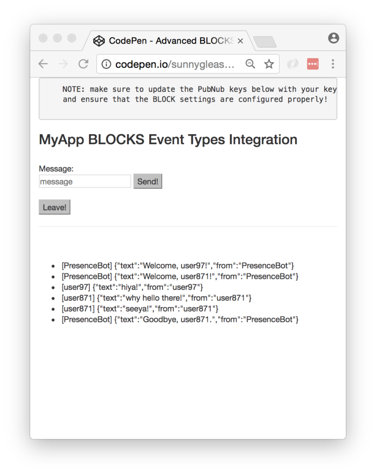Image resolution: width=376 pixels, height=475 pixels.
Task: Reload the CodePen page
Action: pyautogui.click(x=83, y=64)
